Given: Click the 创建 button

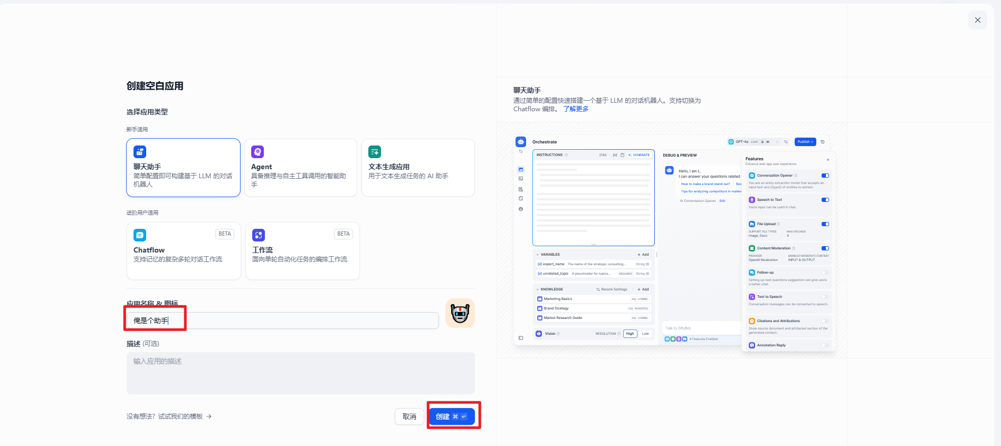Looking at the screenshot, I should 452,416.
